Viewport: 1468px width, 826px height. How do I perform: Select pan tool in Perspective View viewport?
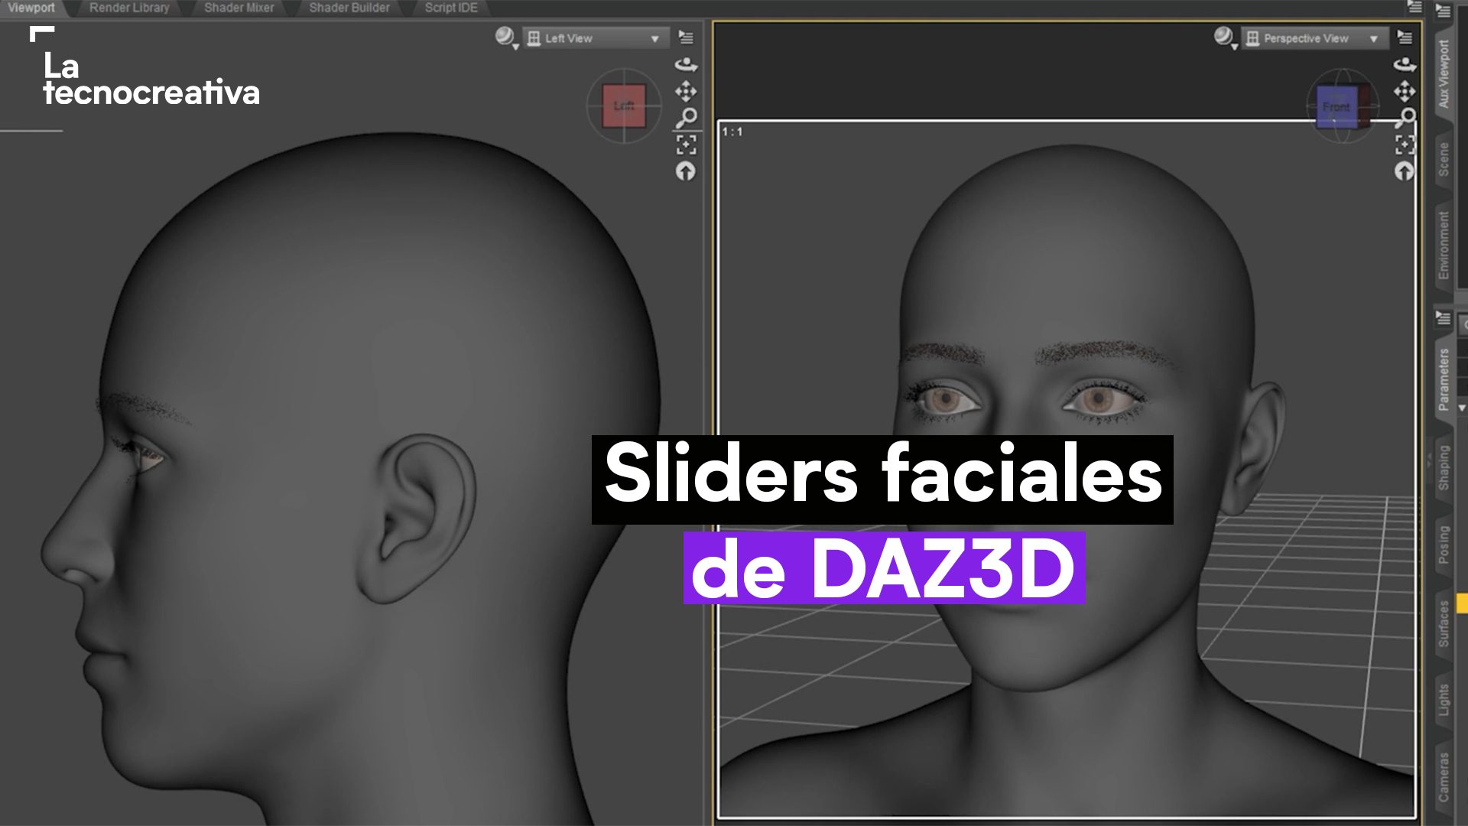point(1405,92)
